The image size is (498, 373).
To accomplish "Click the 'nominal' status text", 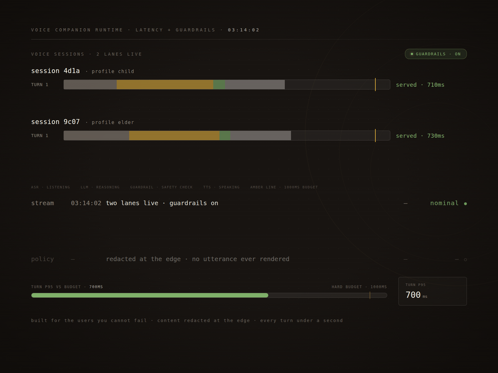I will pyautogui.click(x=445, y=203).
